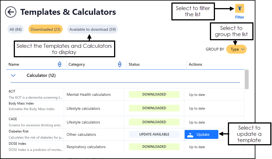The height and width of the screenshot is (159, 272).
Task: Click the Status column header
Action: (134, 65)
